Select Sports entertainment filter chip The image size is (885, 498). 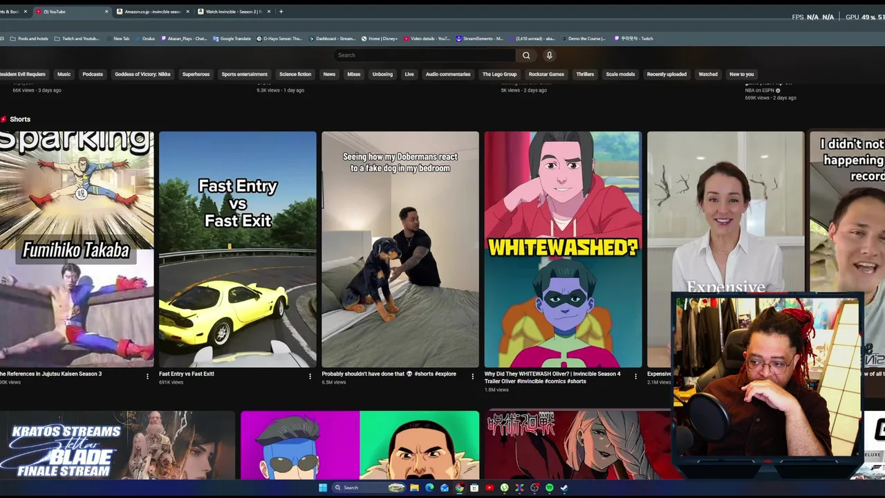point(245,74)
